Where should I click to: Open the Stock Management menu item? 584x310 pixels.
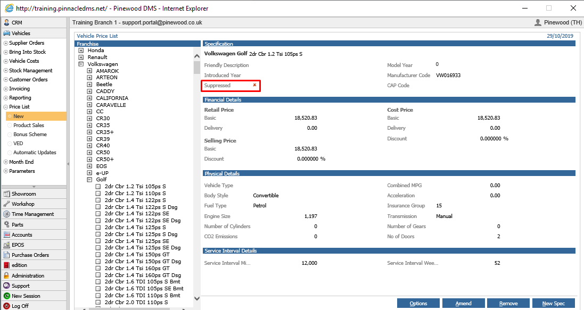(x=30, y=70)
